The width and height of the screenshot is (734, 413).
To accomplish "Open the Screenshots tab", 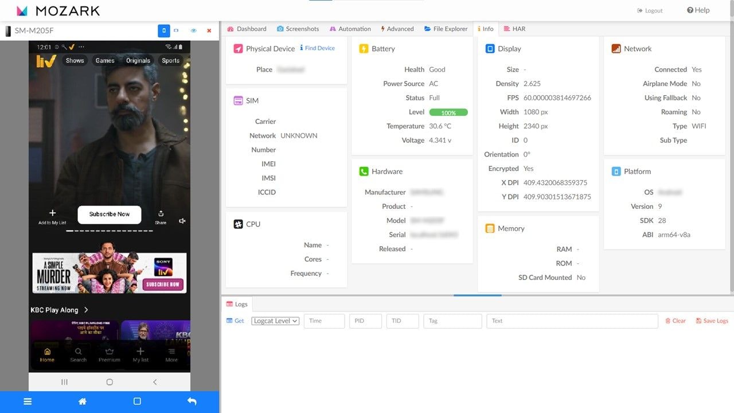I will (x=298, y=29).
